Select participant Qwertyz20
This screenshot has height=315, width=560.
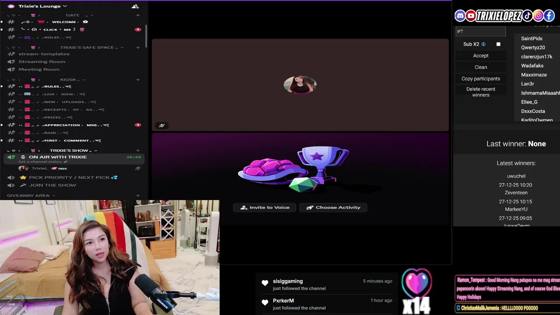point(533,48)
